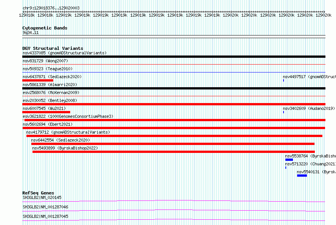Click the red bar under nsv4179712

[174, 136]
